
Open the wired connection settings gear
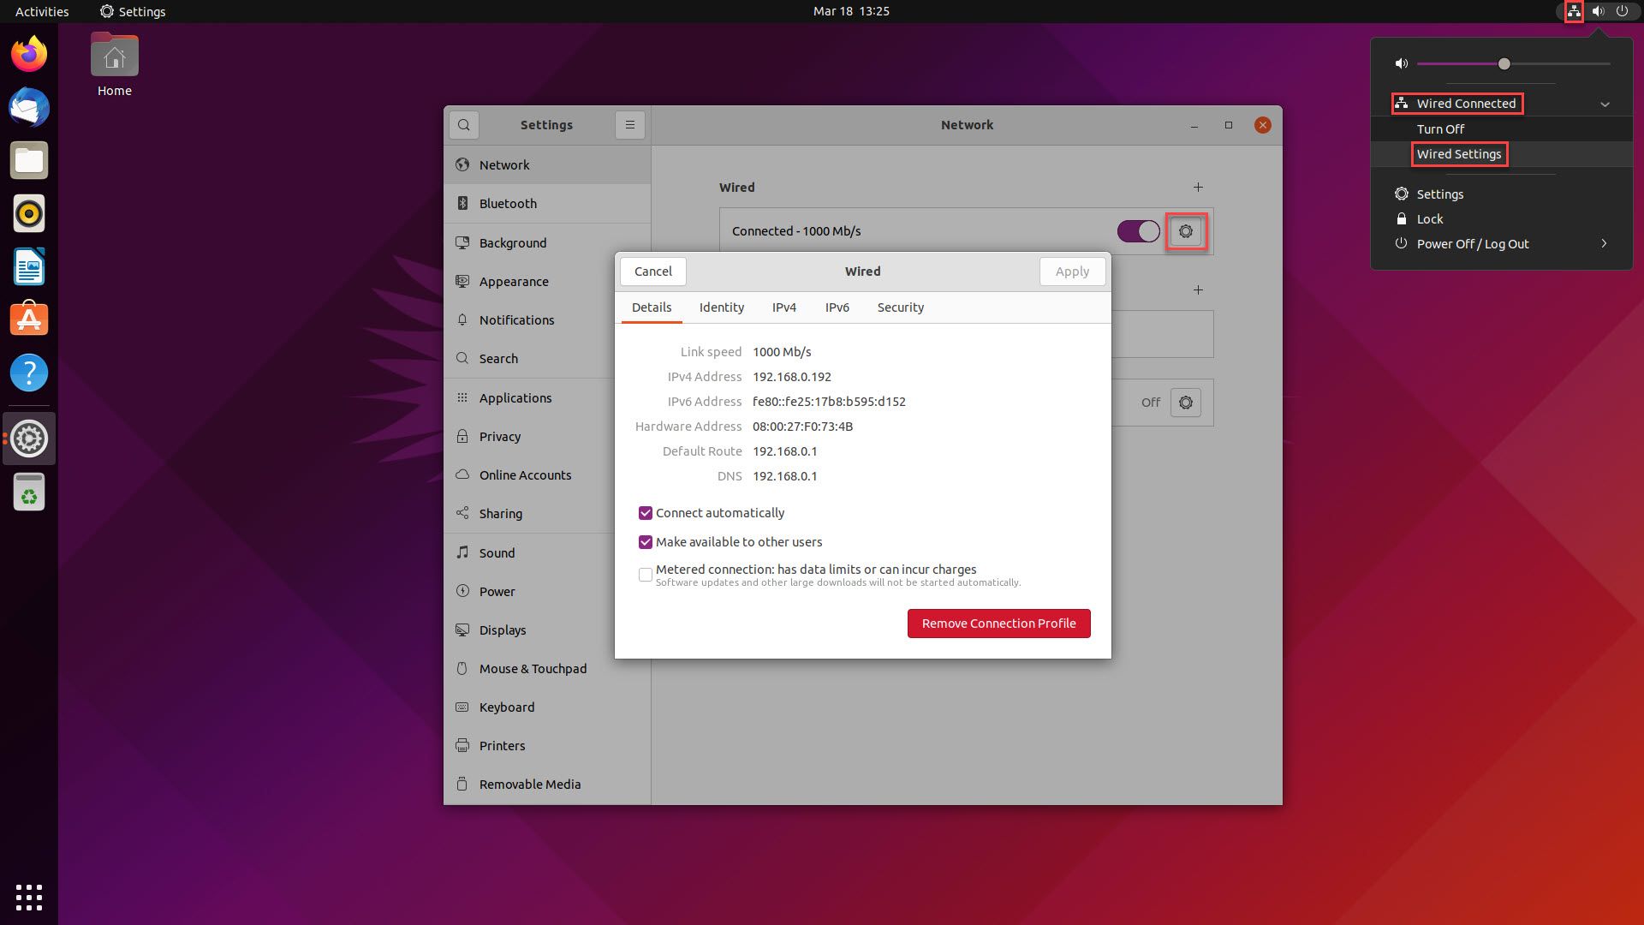(1186, 231)
